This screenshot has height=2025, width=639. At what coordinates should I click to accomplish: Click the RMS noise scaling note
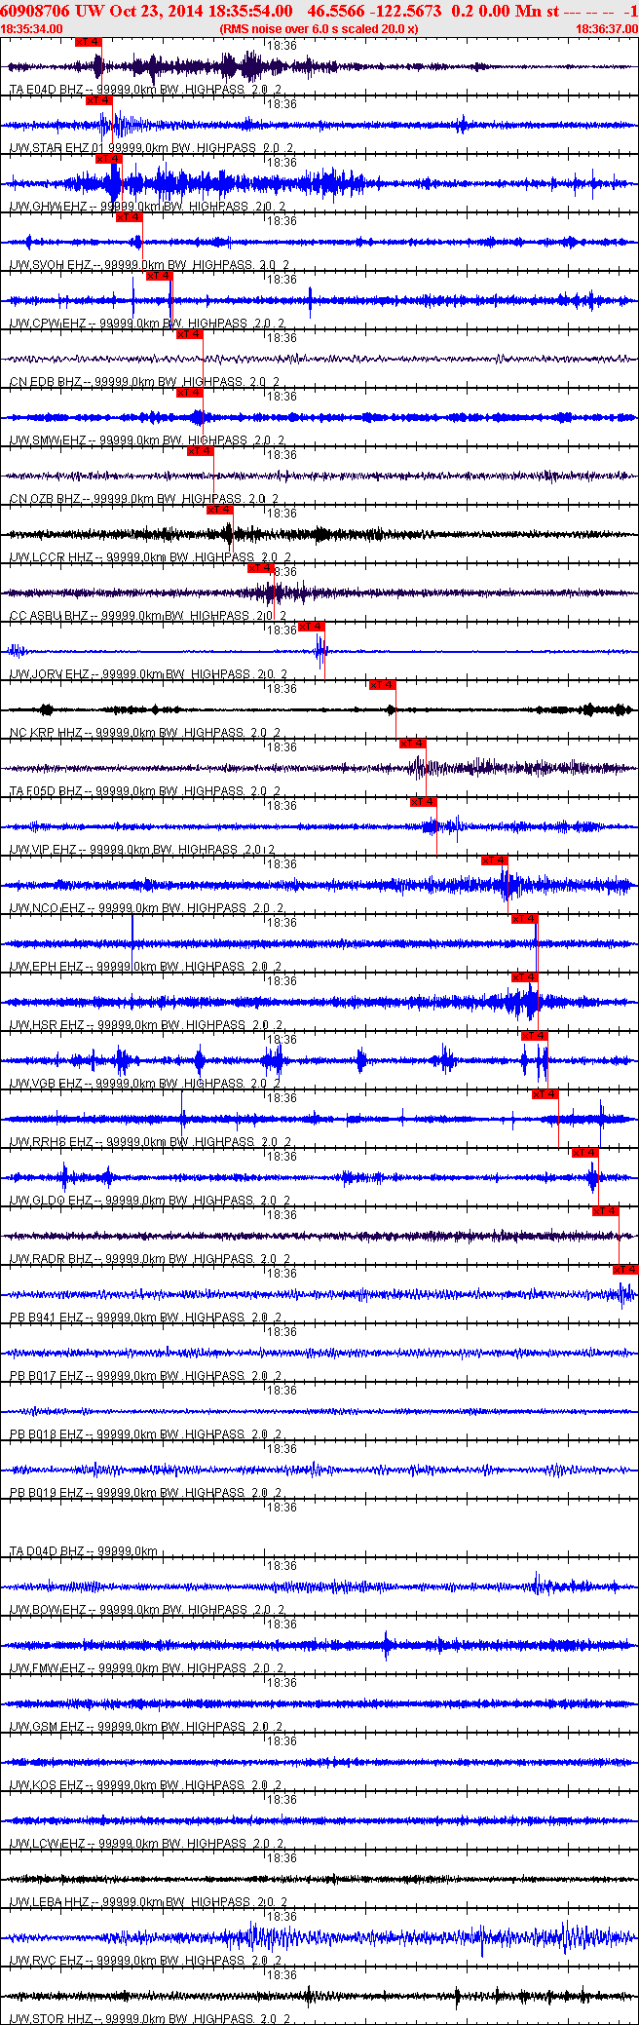click(x=319, y=28)
